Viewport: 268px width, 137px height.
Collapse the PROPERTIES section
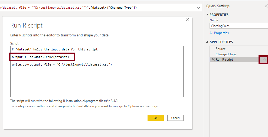tap(207, 15)
